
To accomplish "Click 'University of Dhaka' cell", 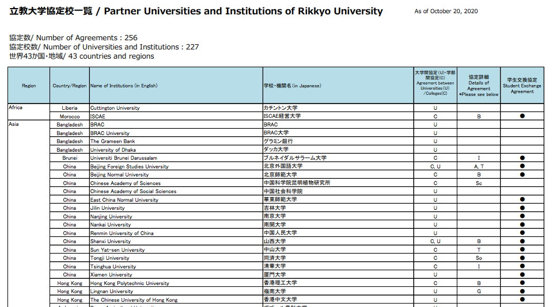I will click(176, 149).
